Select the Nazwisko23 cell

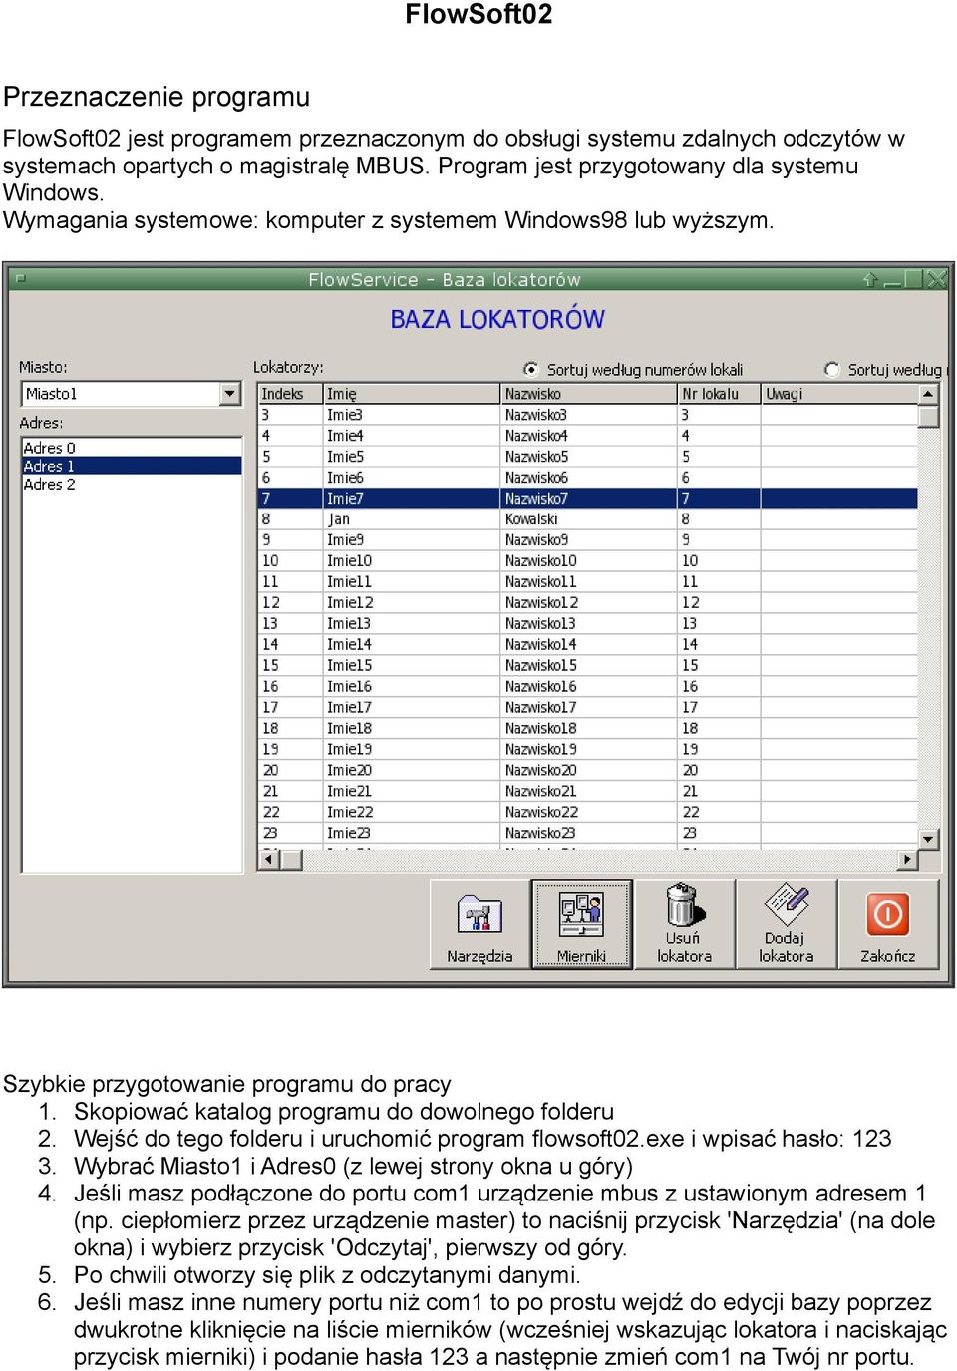[588, 833]
